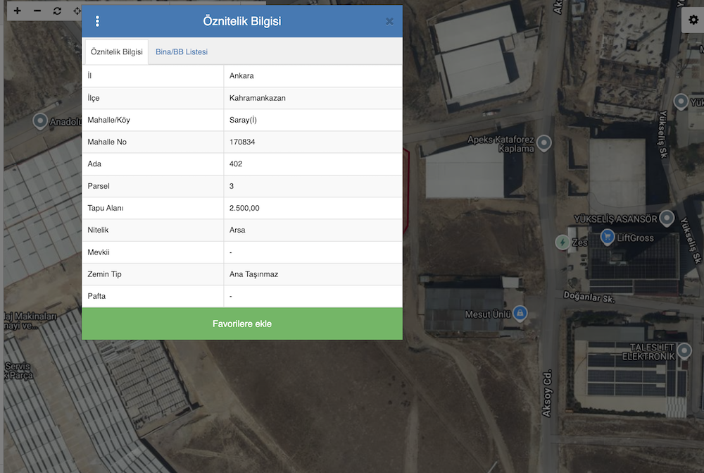The height and width of the screenshot is (473, 704).
Task: Open the map settings gear
Action: coord(693,20)
